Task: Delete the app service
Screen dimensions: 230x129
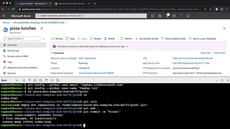Action: [x=109, y=39]
